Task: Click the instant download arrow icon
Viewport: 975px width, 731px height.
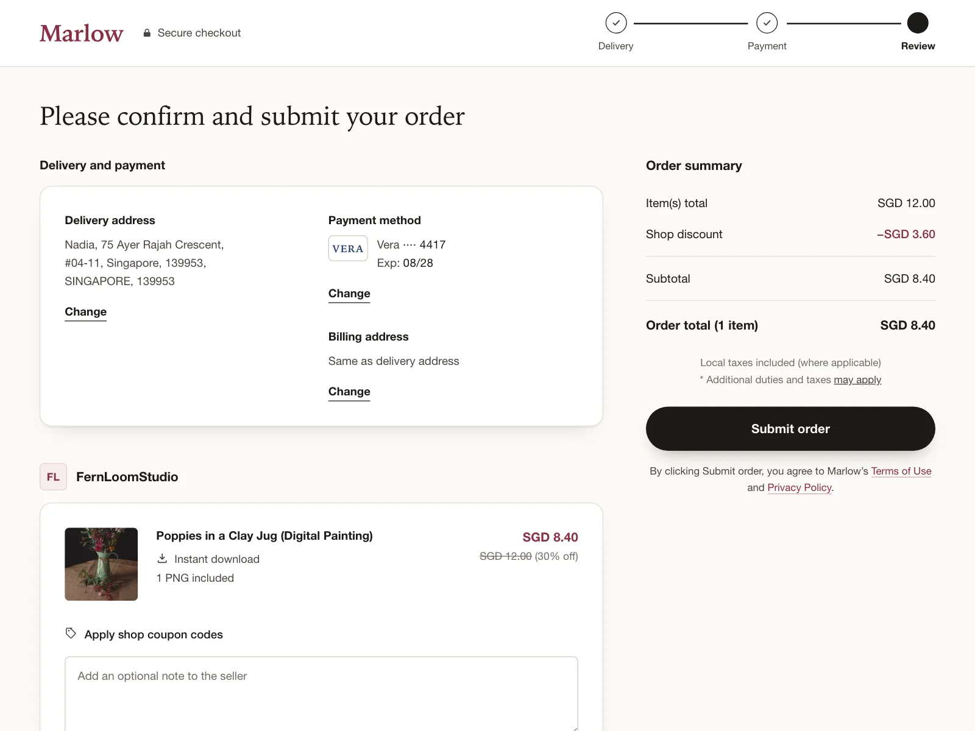Action: tap(162, 559)
